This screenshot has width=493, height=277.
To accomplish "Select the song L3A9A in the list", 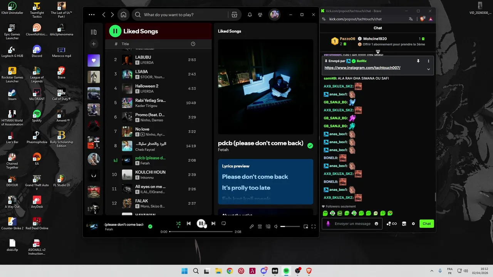I will (x=158, y=74).
